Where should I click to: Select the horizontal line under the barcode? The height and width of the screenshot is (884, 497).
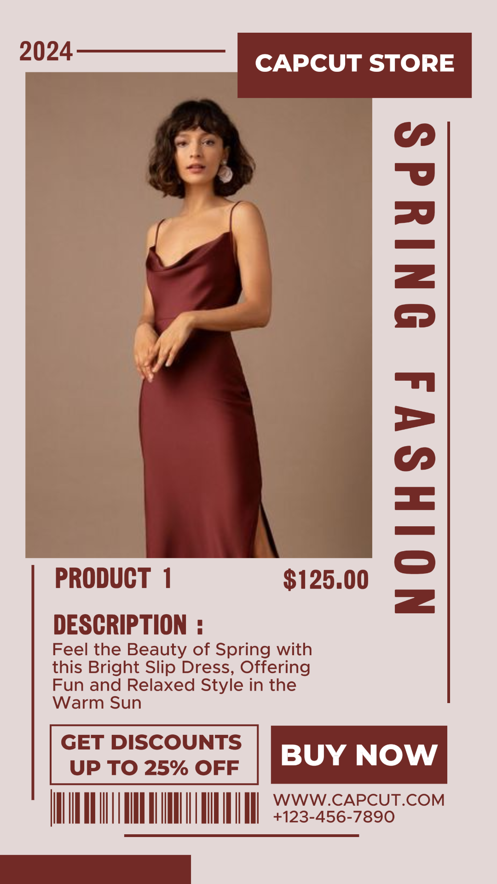point(242,835)
